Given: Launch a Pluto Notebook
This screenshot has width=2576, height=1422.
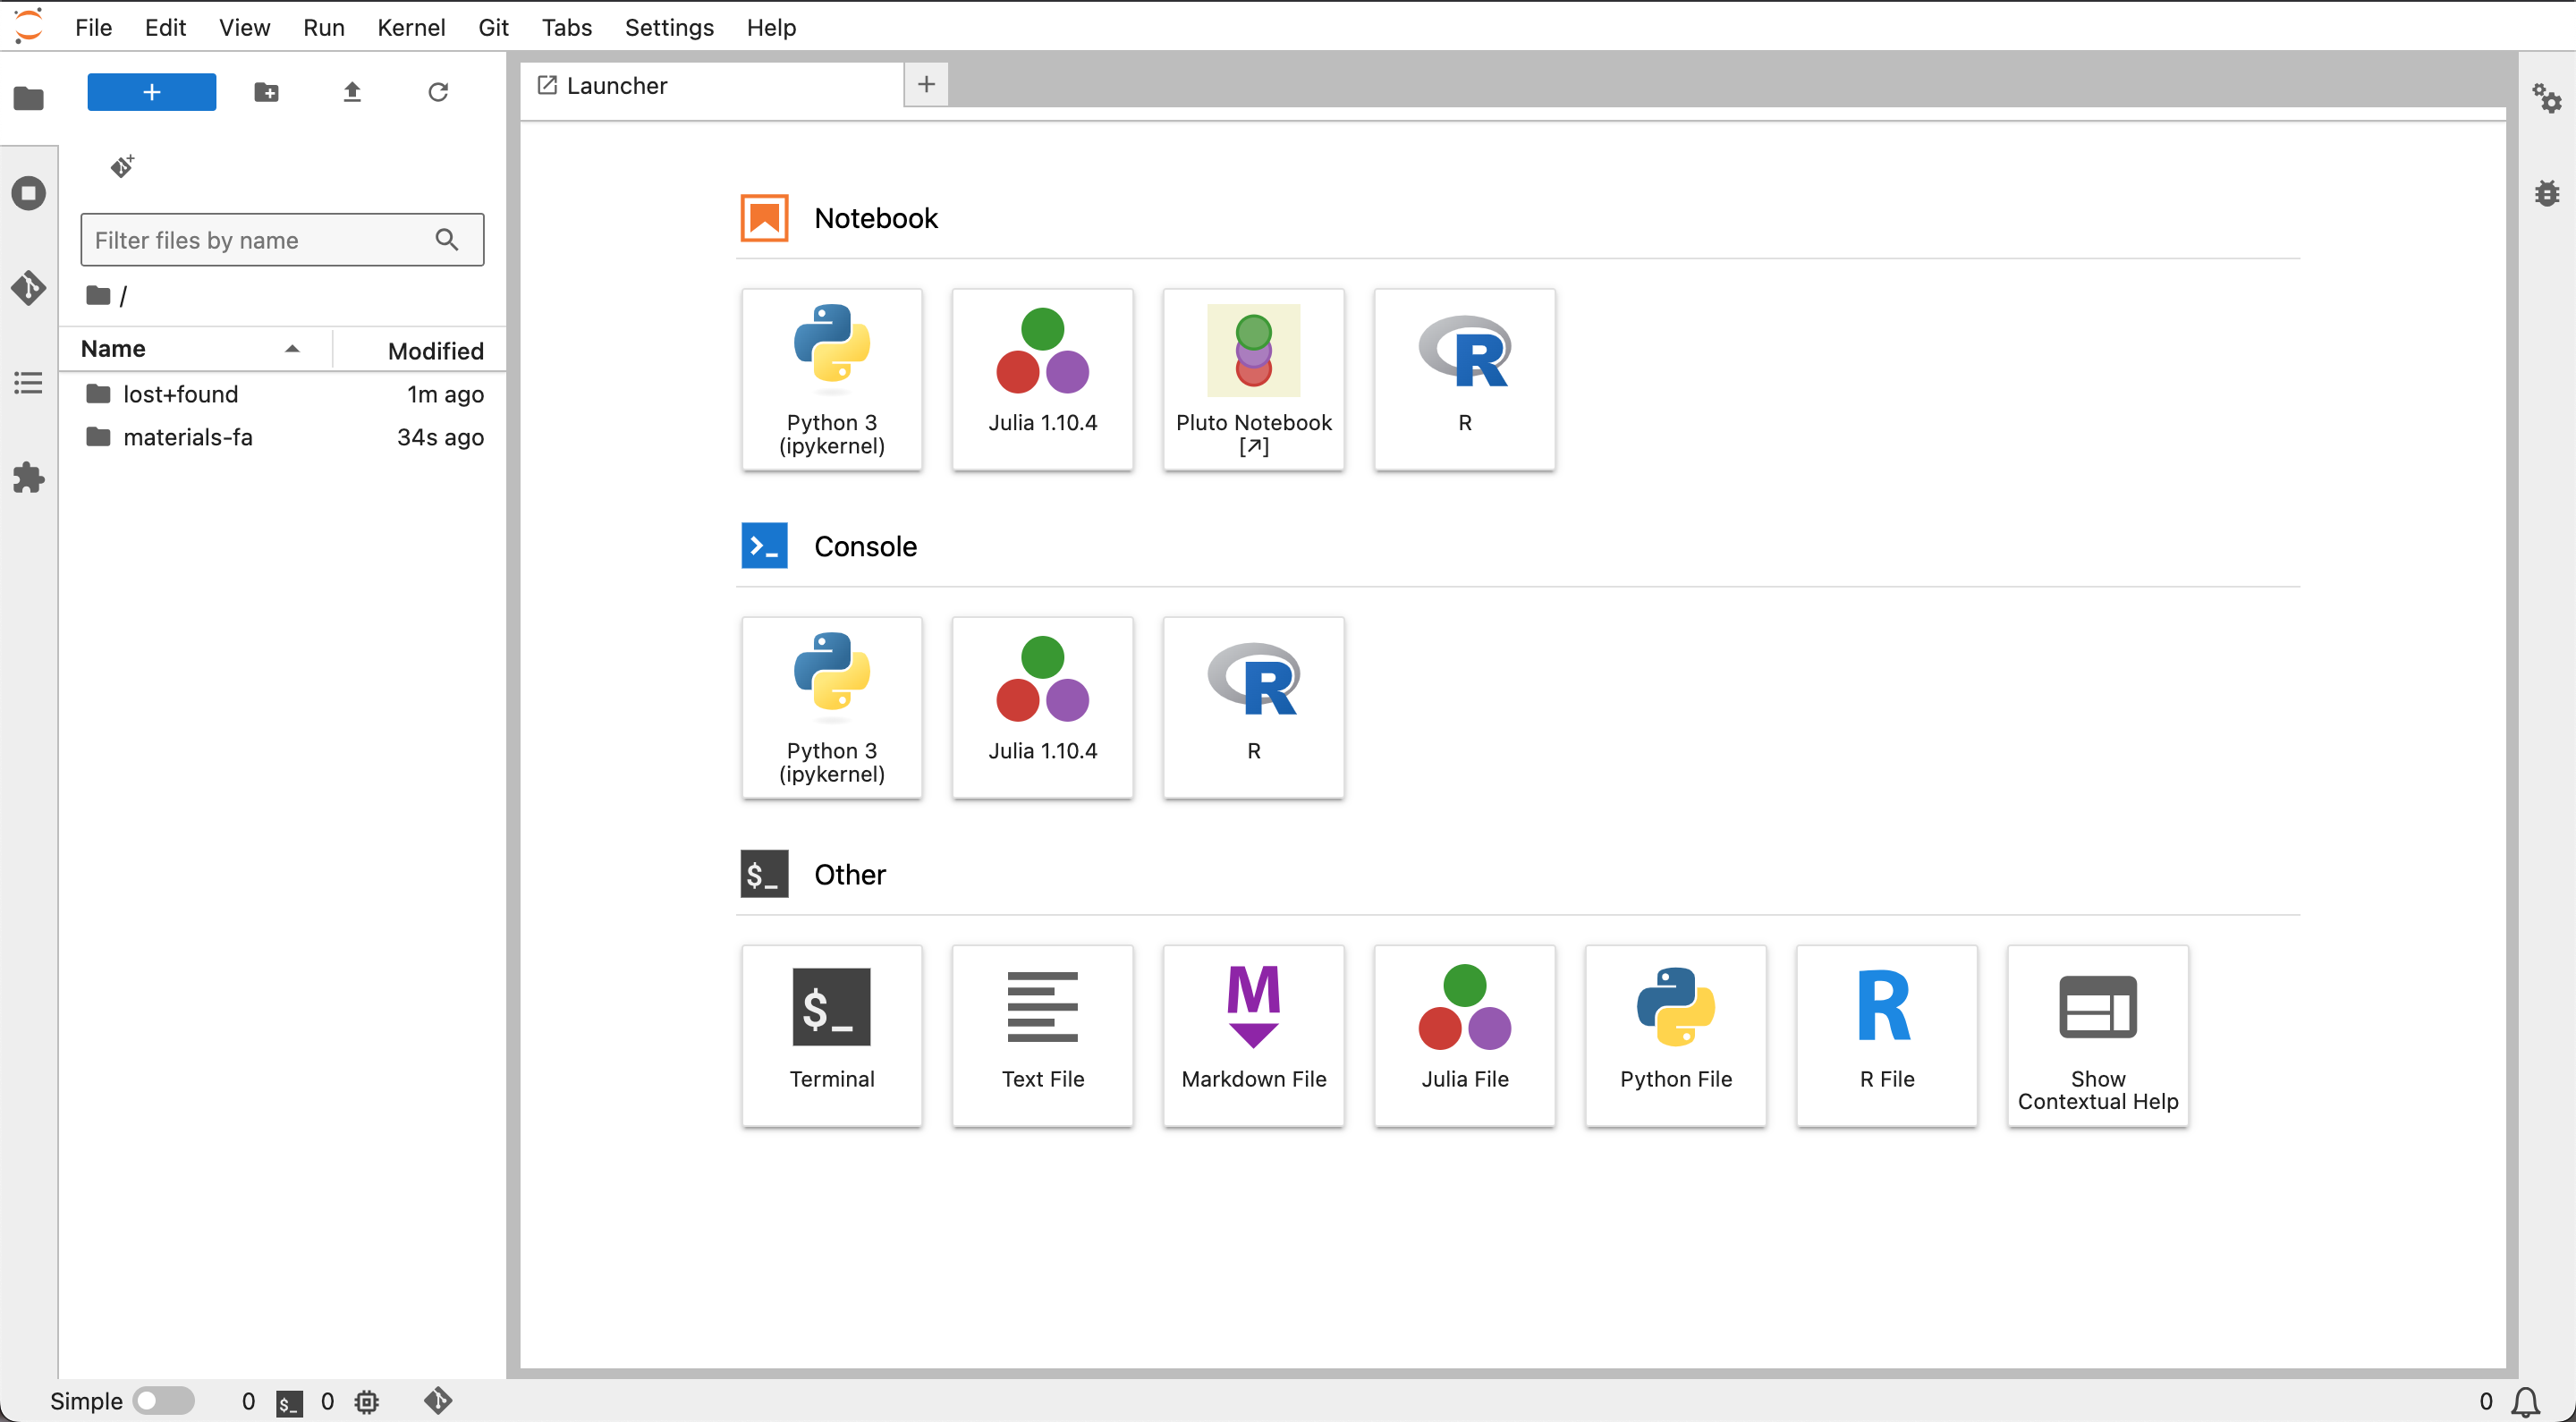Looking at the screenshot, I should coord(1253,380).
